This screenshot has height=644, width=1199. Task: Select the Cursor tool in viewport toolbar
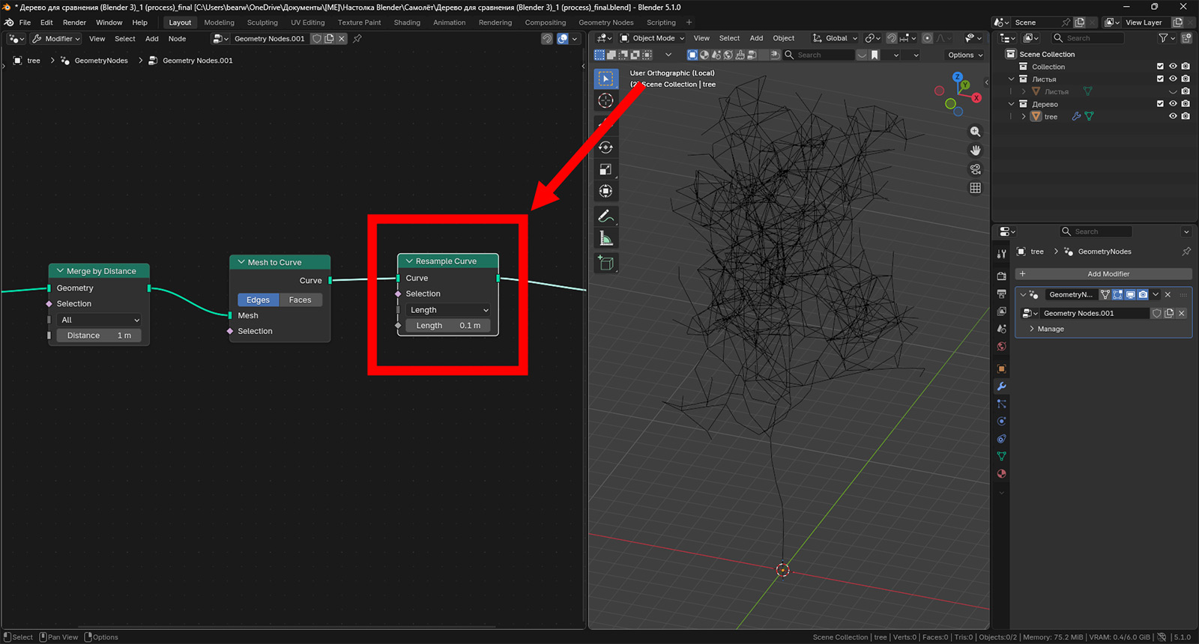(x=605, y=100)
